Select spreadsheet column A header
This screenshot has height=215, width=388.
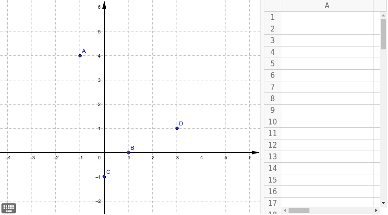click(x=327, y=6)
